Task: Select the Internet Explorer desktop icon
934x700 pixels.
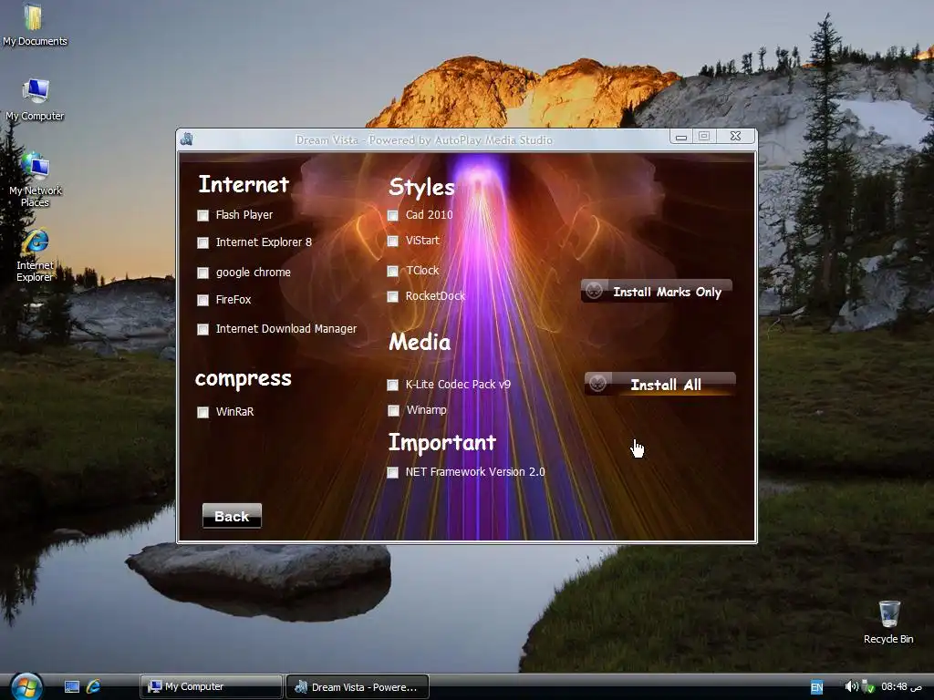Action: 35,255
